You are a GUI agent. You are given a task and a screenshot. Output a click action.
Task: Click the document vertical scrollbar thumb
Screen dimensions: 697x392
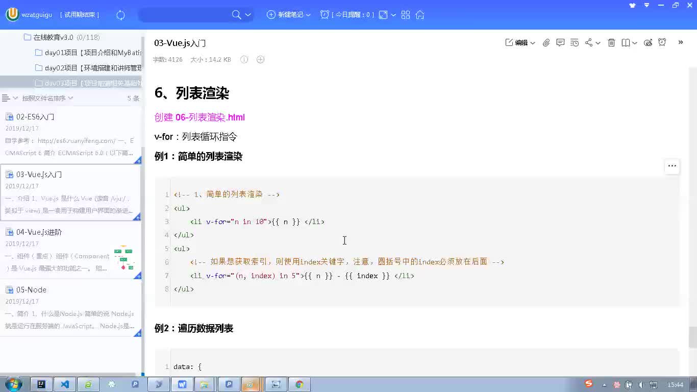click(692, 337)
